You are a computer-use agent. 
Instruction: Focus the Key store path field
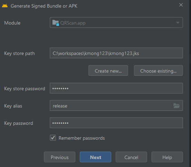click(x=116, y=53)
